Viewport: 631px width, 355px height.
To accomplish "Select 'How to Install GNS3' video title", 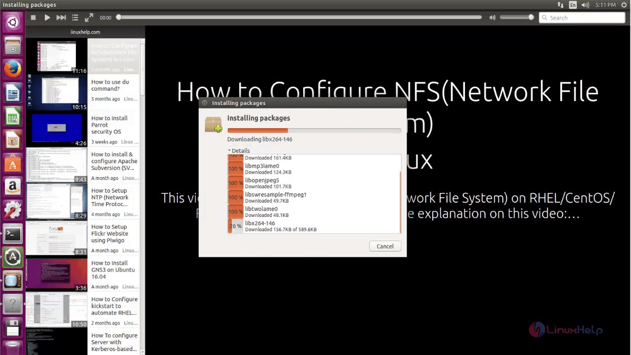I will pyautogui.click(x=113, y=270).
